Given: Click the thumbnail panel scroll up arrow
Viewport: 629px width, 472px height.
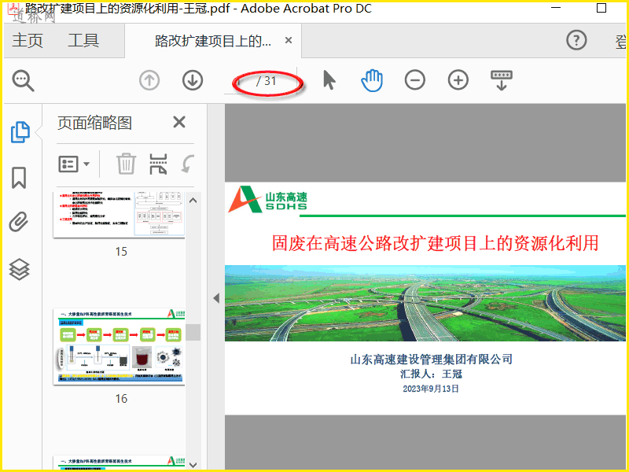Looking at the screenshot, I should pos(193,201).
